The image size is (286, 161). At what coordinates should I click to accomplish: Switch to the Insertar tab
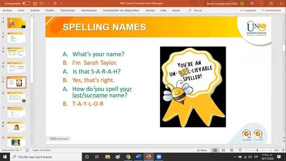coord(35,10)
